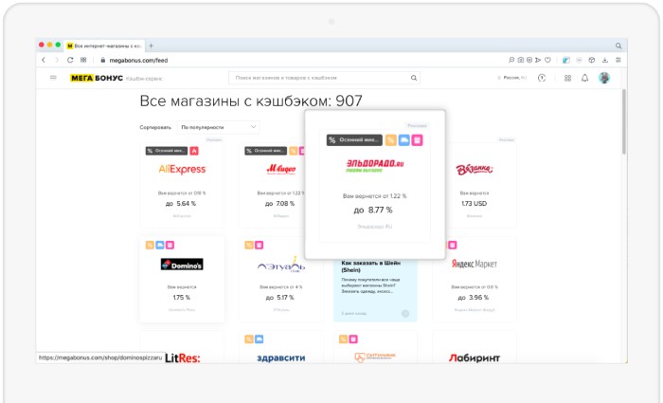Viewport: 663px width, 403px height.
Task: Click the pink calendar badge on the Эльдорадо card
Action: pyautogui.click(x=417, y=140)
